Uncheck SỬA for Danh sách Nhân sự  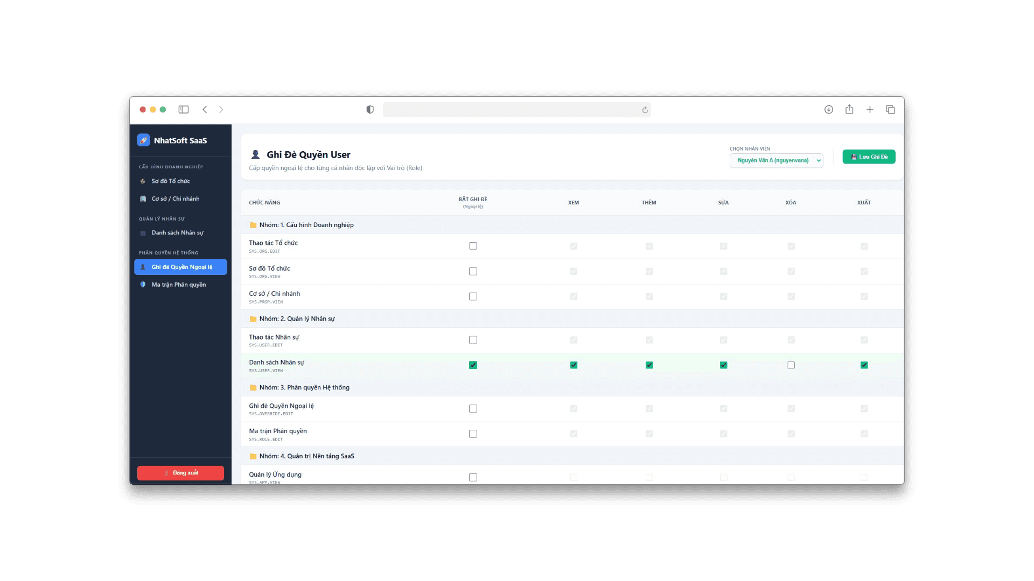click(x=723, y=365)
